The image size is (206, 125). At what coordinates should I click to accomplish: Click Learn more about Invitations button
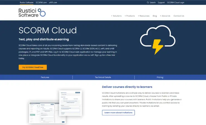(118, 113)
